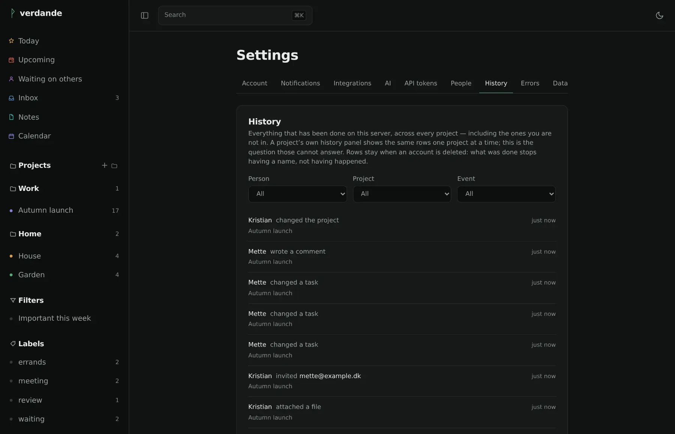Click the ⌘K shortcut badge
675x434 pixels.
pos(299,15)
